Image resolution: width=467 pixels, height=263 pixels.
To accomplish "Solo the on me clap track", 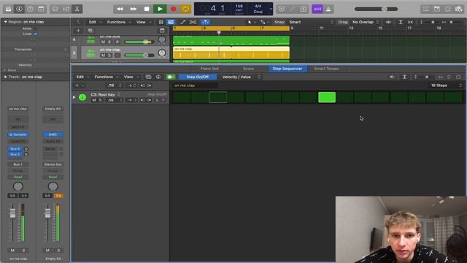I will (x=109, y=56).
